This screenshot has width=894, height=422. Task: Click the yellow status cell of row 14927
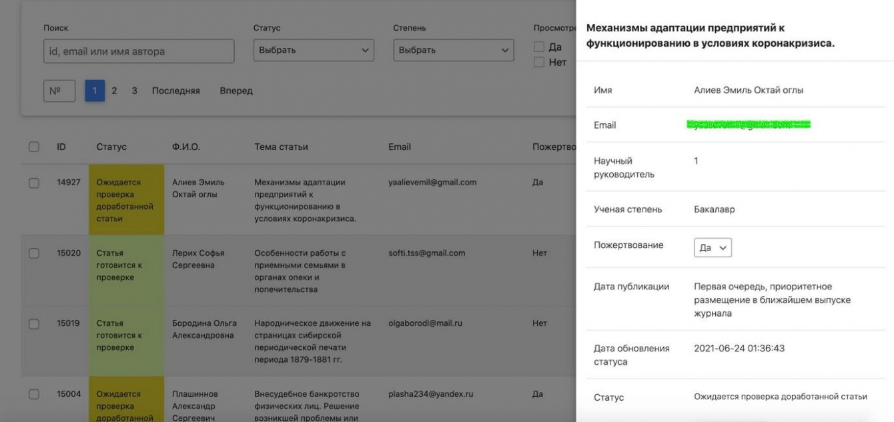click(x=126, y=200)
